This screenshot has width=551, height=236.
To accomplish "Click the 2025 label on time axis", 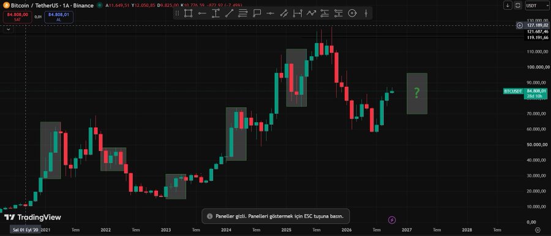I will [x=287, y=230].
